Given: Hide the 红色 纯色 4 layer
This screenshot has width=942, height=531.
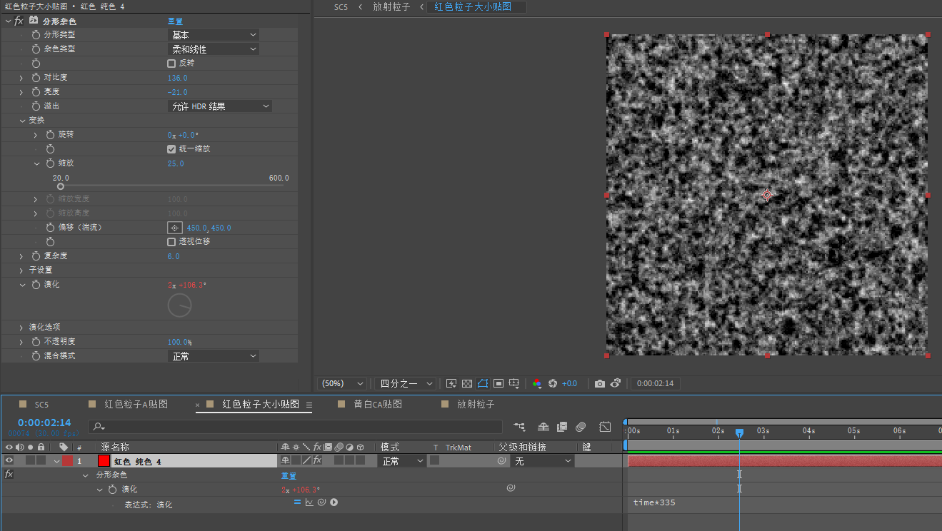Looking at the screenshot, I should 9,461.
